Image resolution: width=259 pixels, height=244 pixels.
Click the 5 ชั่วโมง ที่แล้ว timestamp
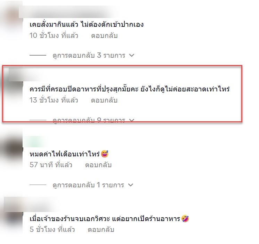tap(52, 229)
